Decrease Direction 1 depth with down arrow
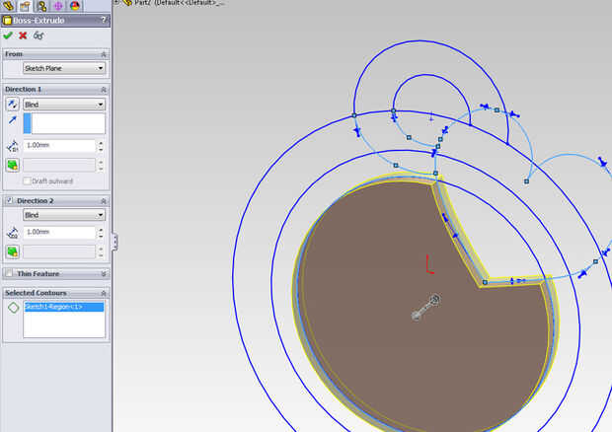Image resolution: width=612 pixels, height=432 pixels. [101, 149]
